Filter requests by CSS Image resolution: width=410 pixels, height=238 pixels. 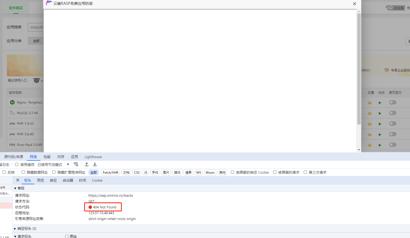point(137,172)
